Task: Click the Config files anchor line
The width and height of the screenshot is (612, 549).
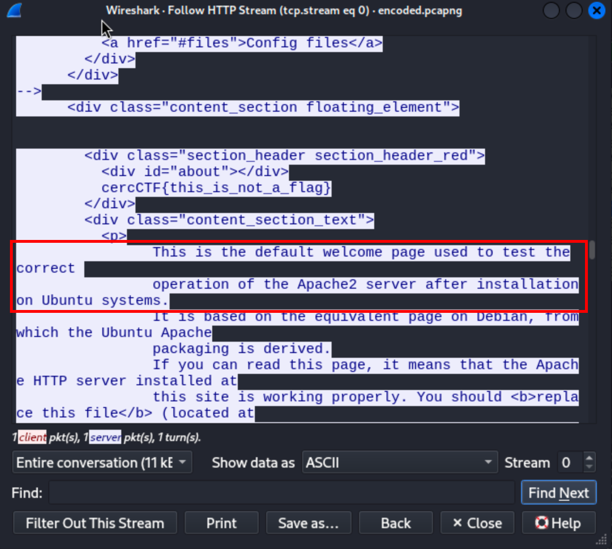Action: [x=242, y=43]
